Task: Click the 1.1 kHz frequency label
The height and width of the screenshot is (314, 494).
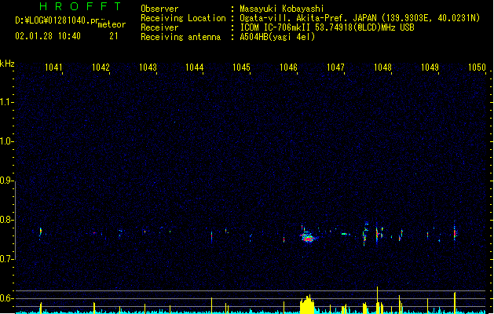Action: click(6, 102)
